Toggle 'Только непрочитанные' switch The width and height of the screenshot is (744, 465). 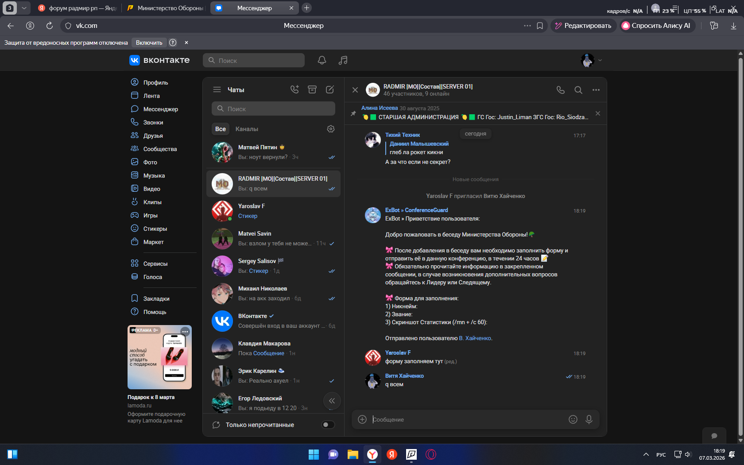(328, 425)
